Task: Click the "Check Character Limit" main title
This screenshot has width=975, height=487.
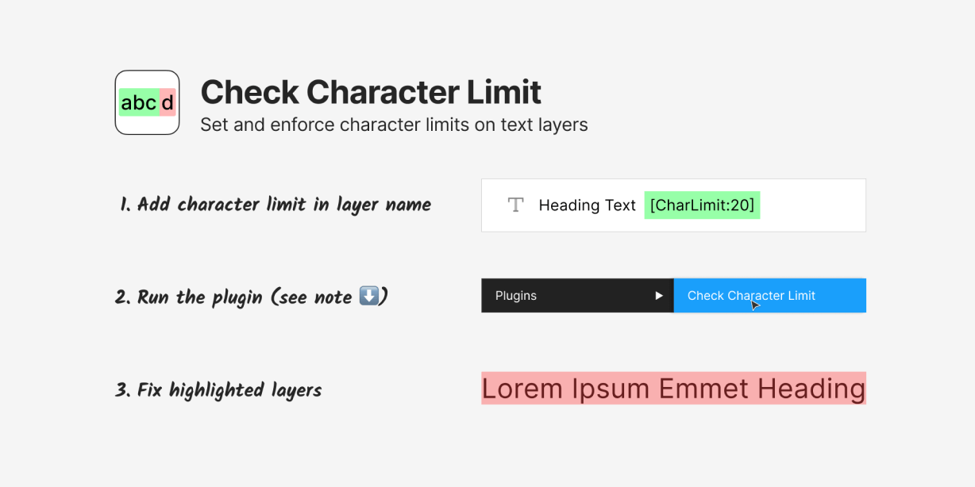Action: pos(370,92)
